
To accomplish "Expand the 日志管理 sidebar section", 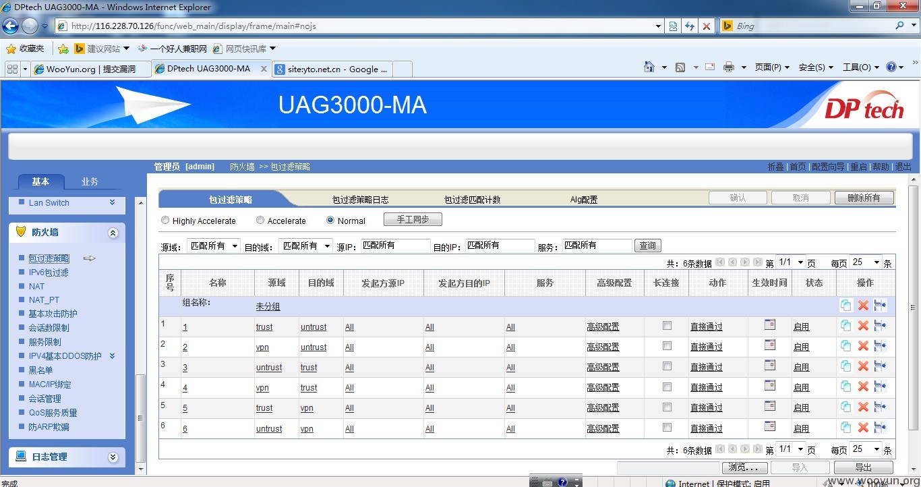I will tap(113, 457).
